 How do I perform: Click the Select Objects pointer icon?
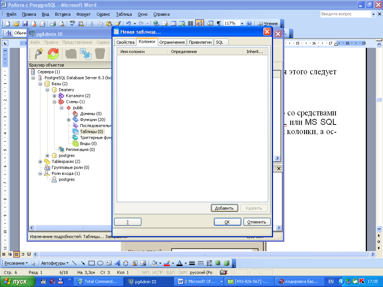(33, 263)
